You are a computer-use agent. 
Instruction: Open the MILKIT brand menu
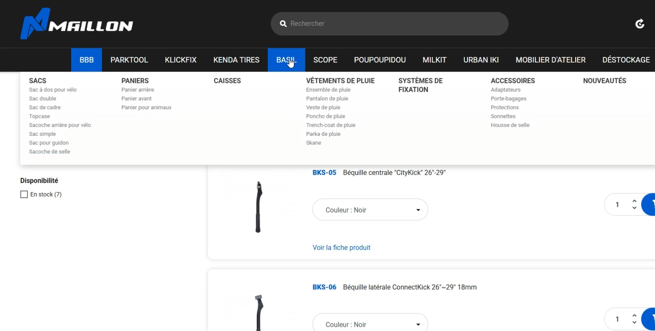point(434,60)
